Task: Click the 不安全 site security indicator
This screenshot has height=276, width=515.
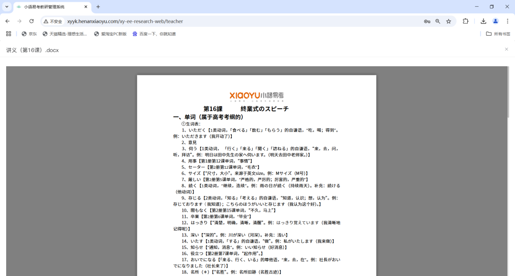Action: [53, 21]
